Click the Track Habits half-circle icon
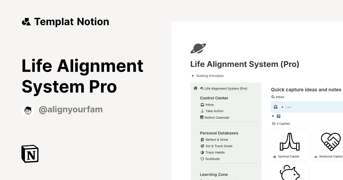 (x=202, y=152)
